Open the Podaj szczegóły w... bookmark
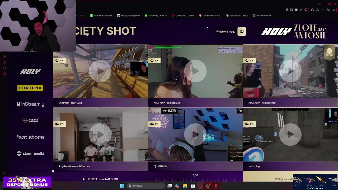 point(130,16)
